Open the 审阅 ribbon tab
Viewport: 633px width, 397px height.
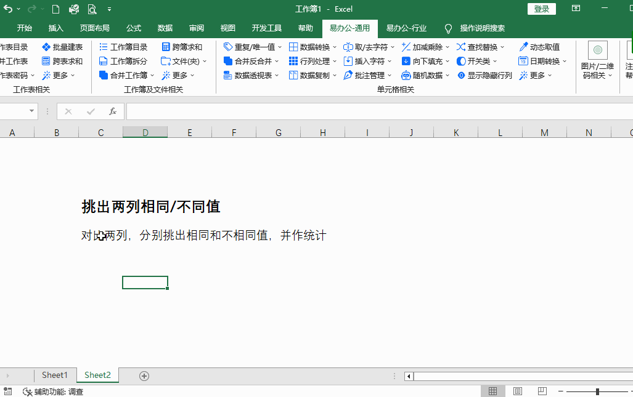(x=197, y=28)
